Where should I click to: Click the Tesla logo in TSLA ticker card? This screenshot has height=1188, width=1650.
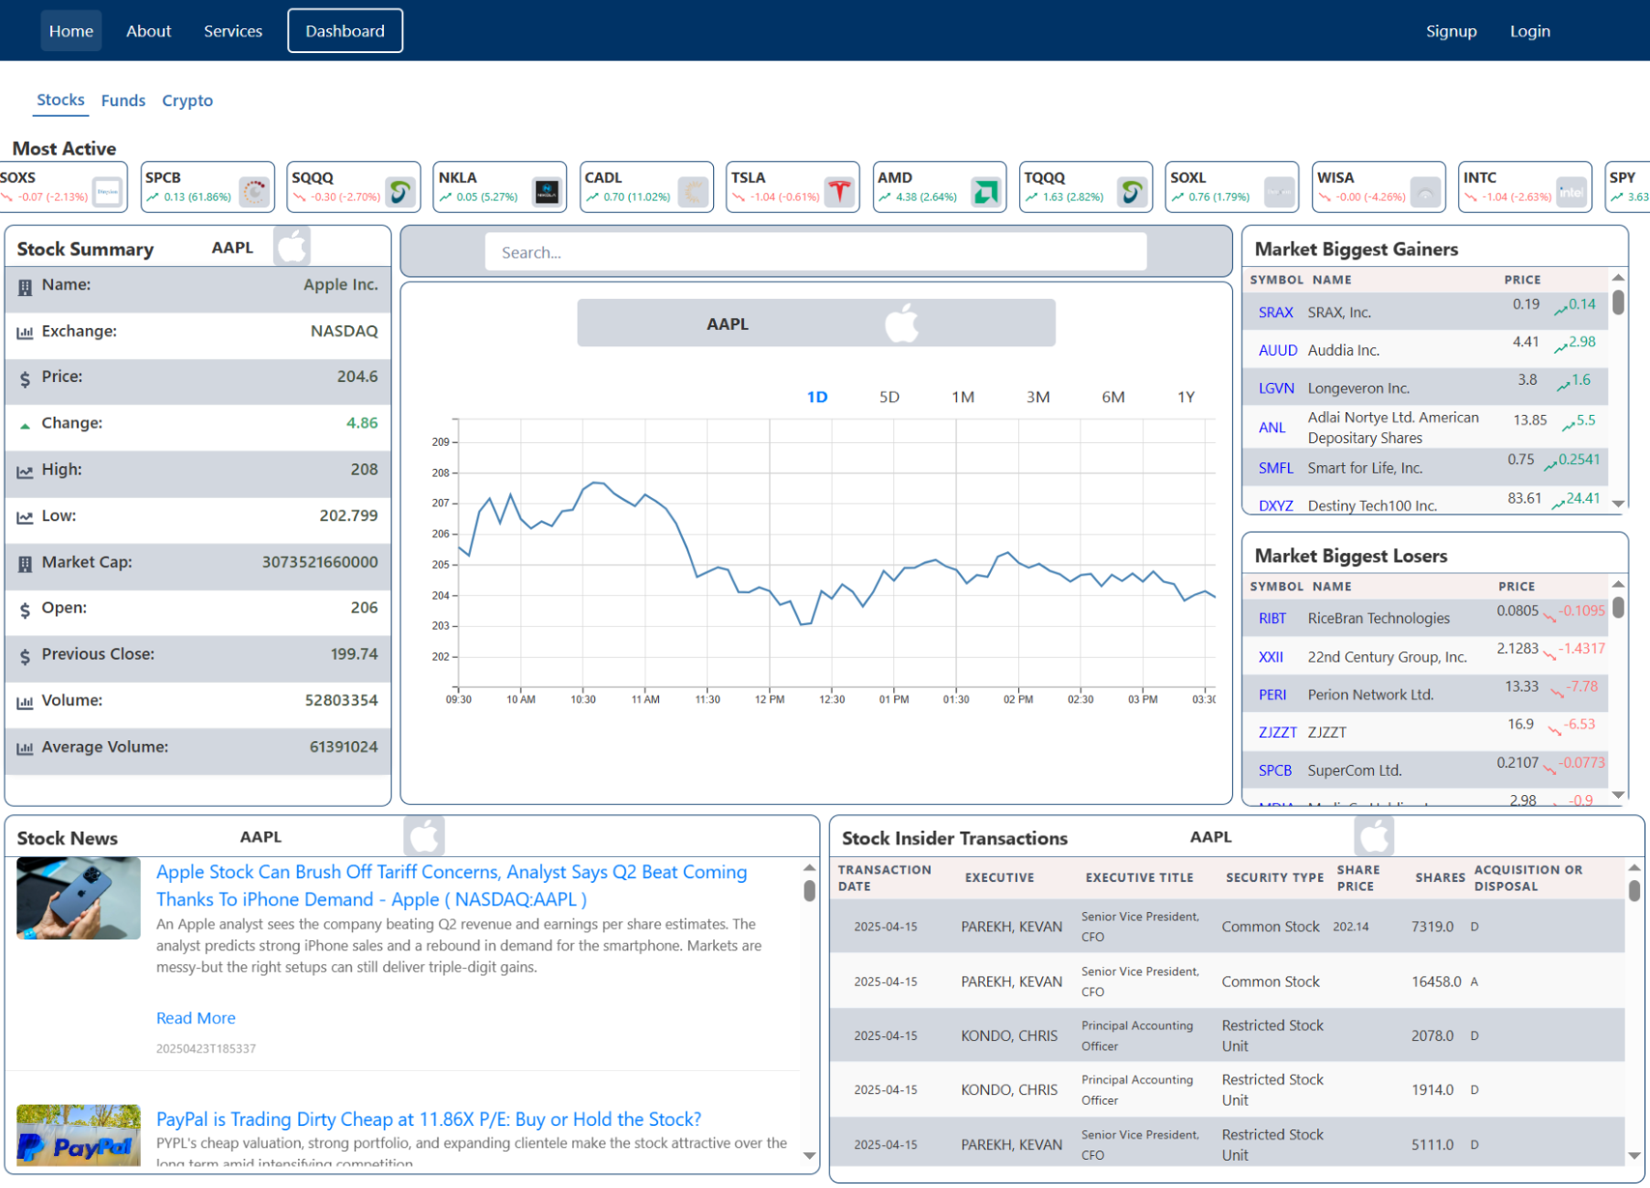(x=839, y=191)
